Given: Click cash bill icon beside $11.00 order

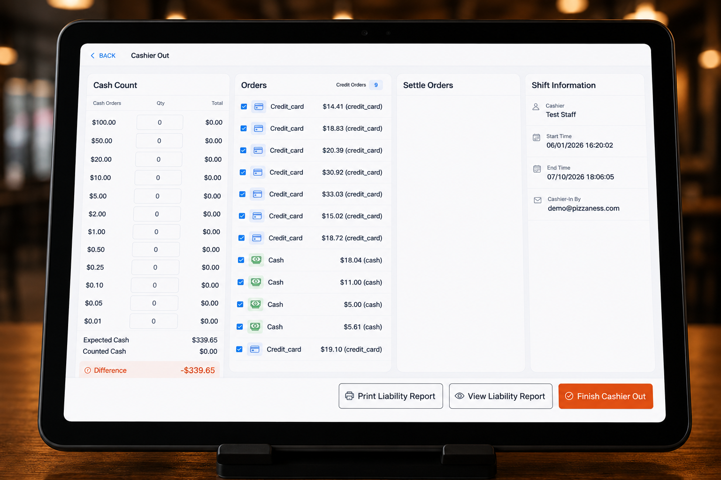Looking at the screenshot, I should [x=256, y=282].
